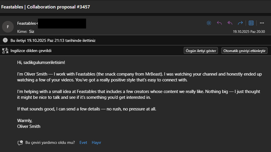Open the three-dot more actions menu
The height and width of the screenshot is (152, 271).
(262, 23)
